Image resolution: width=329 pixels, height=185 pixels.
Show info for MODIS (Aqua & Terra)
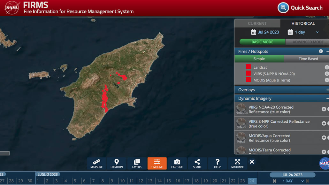tap(327, 80)
